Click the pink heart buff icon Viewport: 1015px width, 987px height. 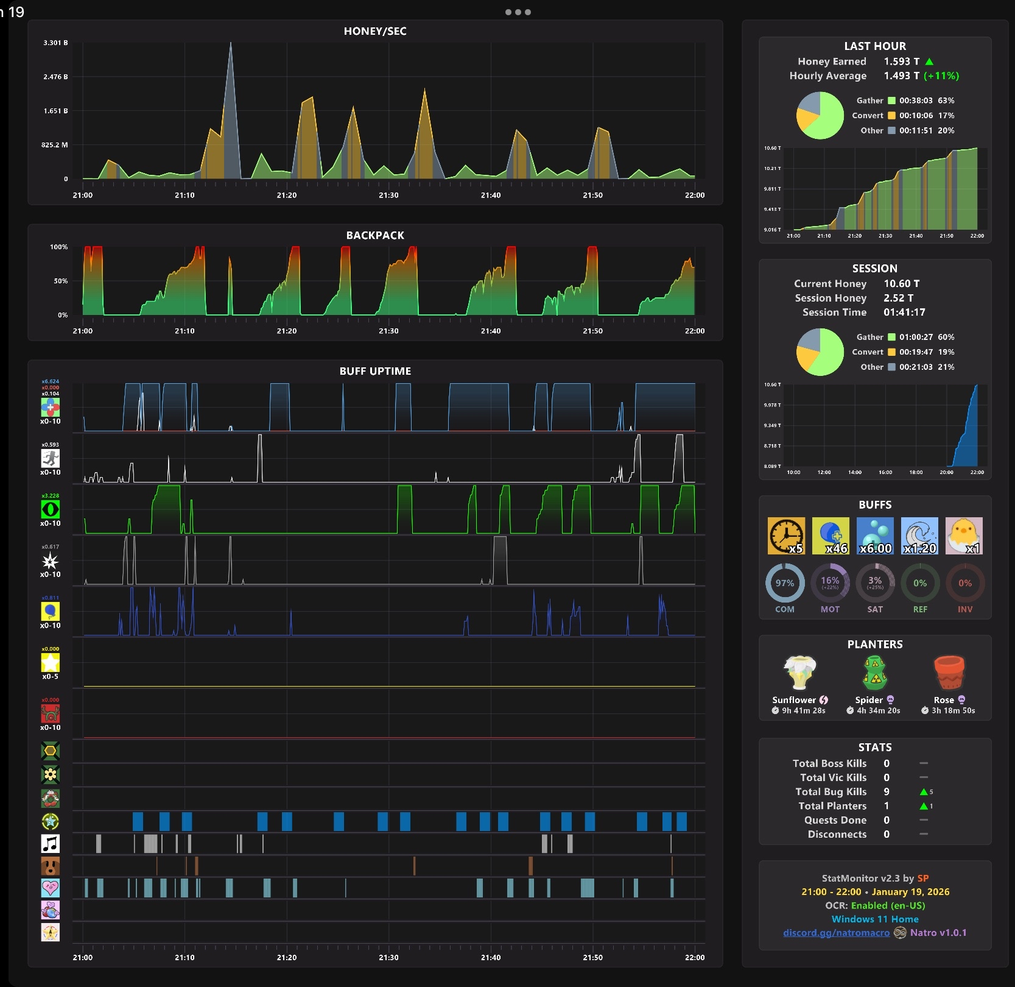click(51, 888)
